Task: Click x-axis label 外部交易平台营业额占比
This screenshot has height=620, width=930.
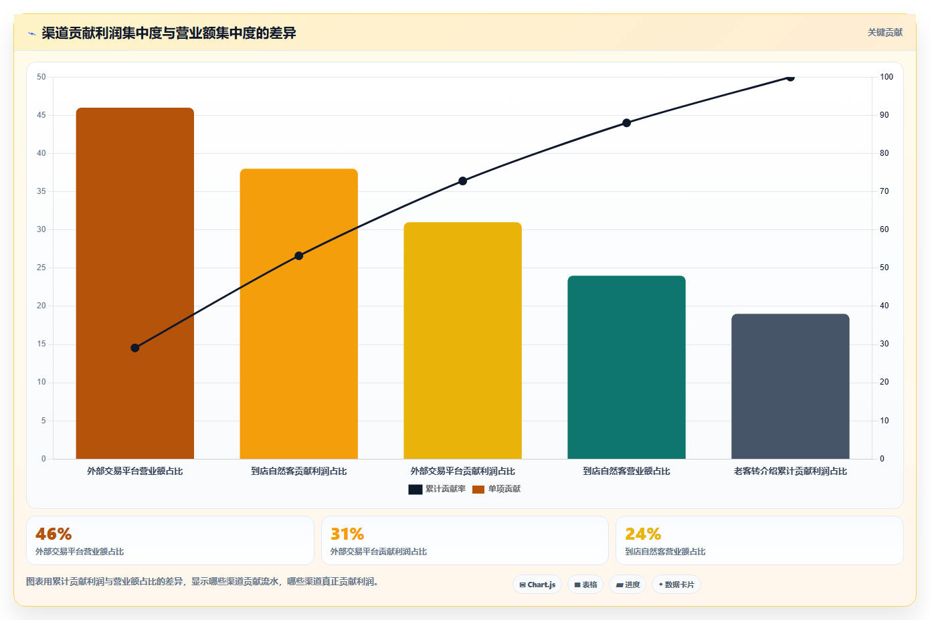Action: coord(135,472)
